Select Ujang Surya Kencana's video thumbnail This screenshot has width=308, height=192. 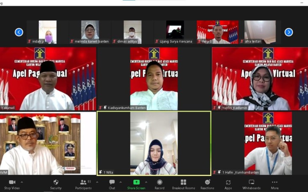[x=175, y=32]
